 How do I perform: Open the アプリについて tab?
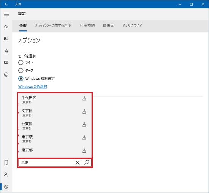tap(132, 25)
